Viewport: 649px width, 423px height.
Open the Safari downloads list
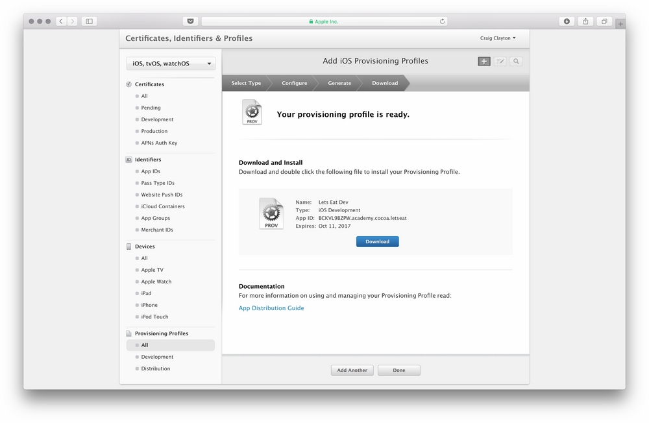(567, 21)
